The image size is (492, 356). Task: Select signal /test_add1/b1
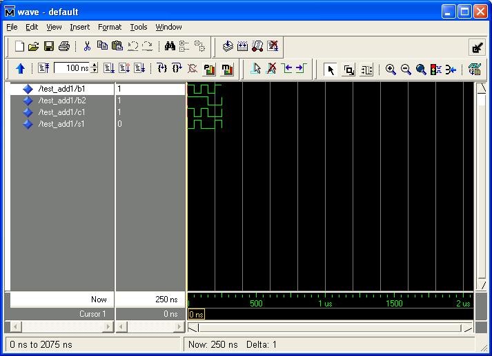click(x=62, y=89)
